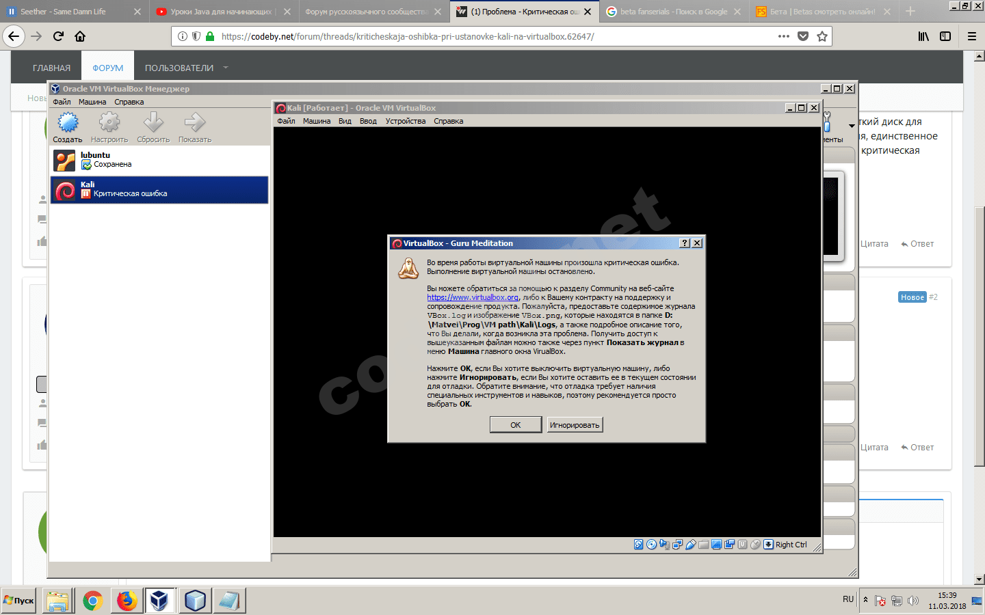Open Справка menu in the Kali VM window
This screenshot has height=615, width=985.
pyautogui.click(x=449, y=121)
